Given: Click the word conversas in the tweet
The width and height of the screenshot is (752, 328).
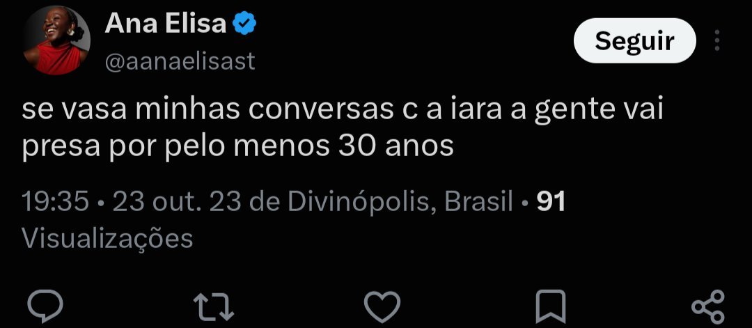Looking at the screenshot, I should click(320, 110).
